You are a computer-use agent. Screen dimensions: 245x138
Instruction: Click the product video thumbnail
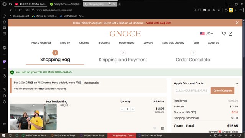coord(33,117)
